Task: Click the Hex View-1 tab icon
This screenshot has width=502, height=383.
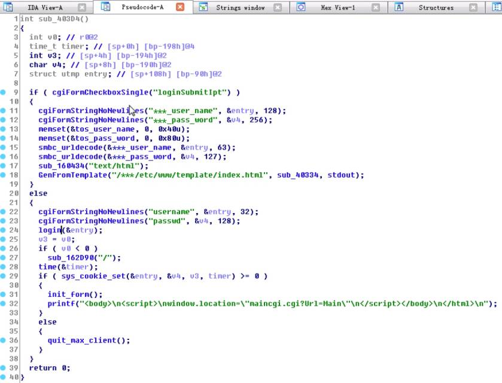Action: [x=301, y=7]
